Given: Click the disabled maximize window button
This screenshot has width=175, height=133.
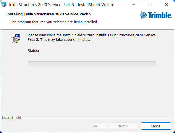Looking at the screenshot, I should coord(150,4).
